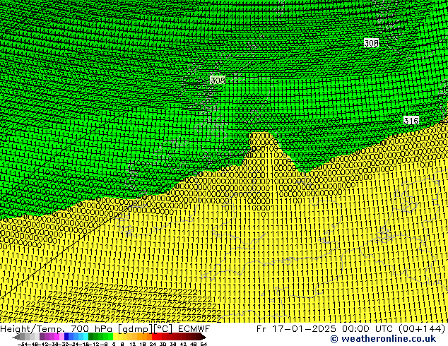This screenshot has height=346, width=448.
Task: Click the dark blue swatch in the color legend
Action: 66,337
